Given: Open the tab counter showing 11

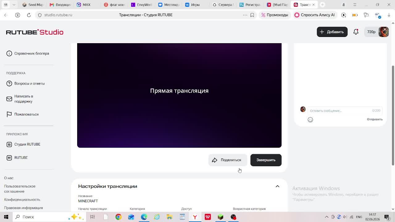Looking at the screenshot, I should pos(6,5).
